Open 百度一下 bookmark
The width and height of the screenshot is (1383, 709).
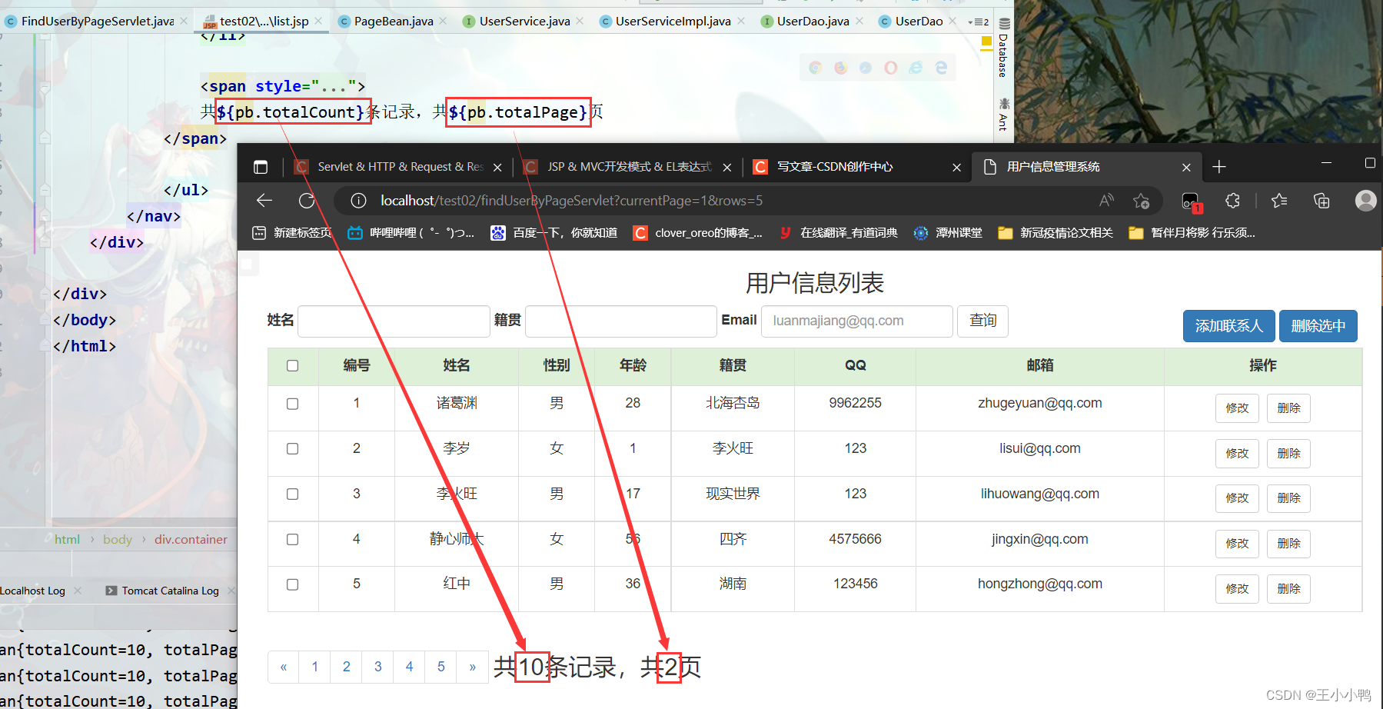click(554, 233)
